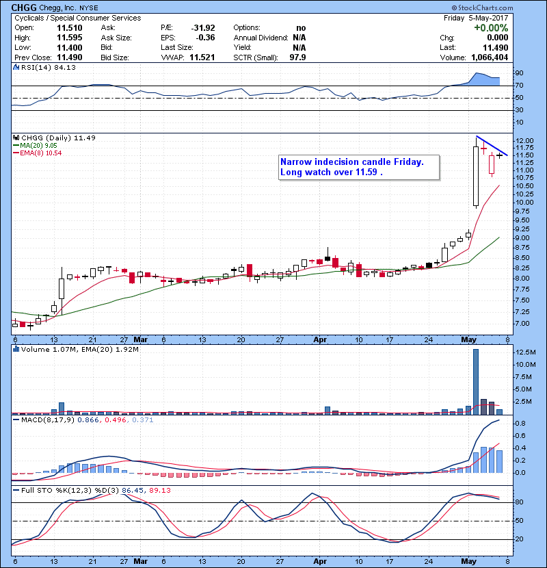Click the 12.00 price axis label

click(524, 140)
